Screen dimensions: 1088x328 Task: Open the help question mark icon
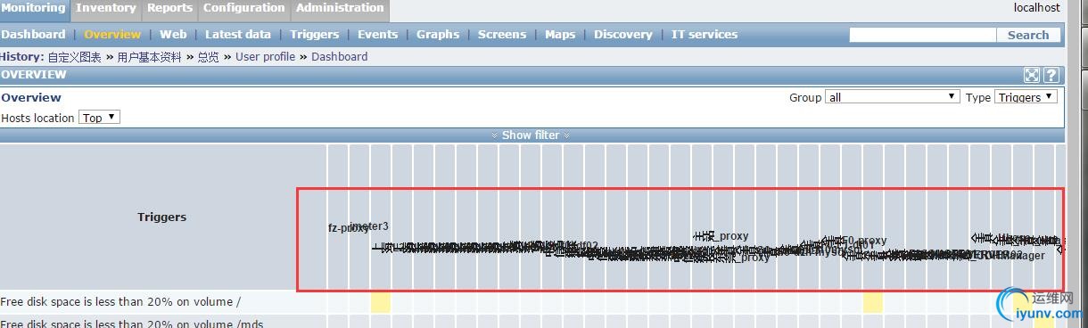pos(1051,76)
